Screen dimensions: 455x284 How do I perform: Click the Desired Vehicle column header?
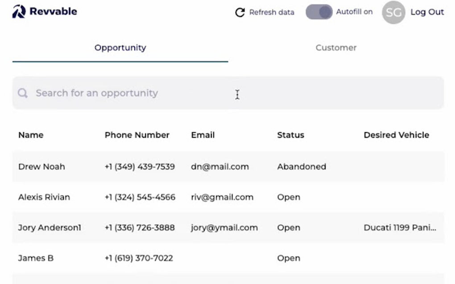pos(396,135)
